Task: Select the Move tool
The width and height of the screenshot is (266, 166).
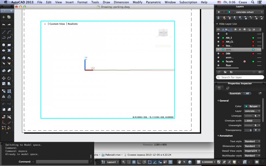Action: 4,78
